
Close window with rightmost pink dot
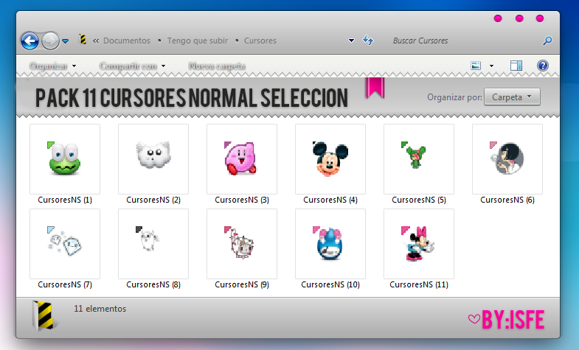[540, 18]
